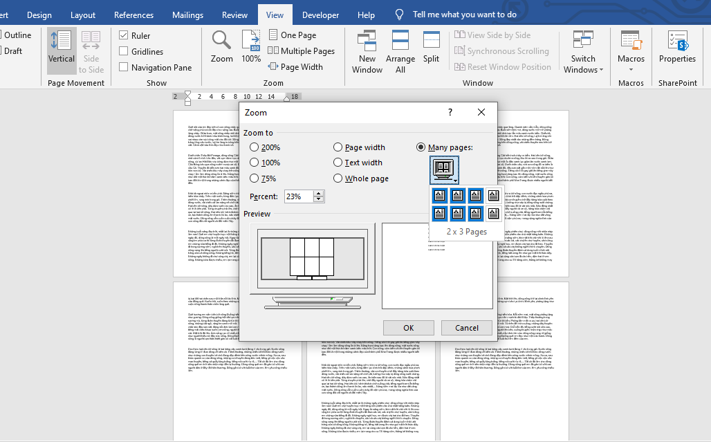Screen dimensions: 711x442
Task: Select the 100% radio button in Zoom dialog
Action: [x=254, y=163]
